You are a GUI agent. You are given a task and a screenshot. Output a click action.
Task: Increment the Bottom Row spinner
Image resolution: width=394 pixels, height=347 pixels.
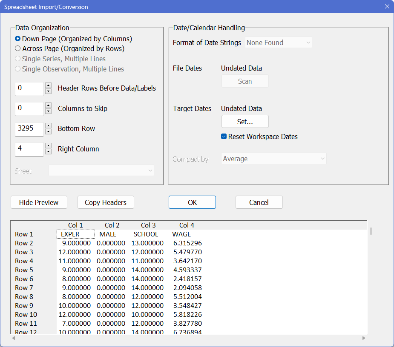(48, 126)
